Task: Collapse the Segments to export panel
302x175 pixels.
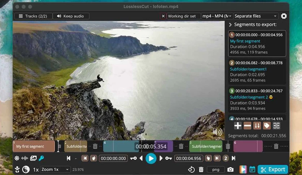Action: pyautogui.click(x=230, y=25)
